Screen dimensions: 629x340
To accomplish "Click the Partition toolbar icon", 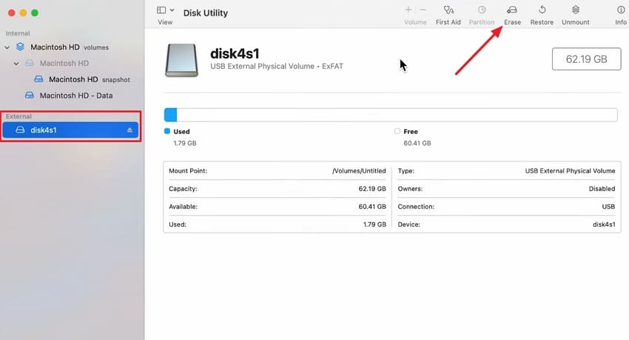I will coord(482,10).
